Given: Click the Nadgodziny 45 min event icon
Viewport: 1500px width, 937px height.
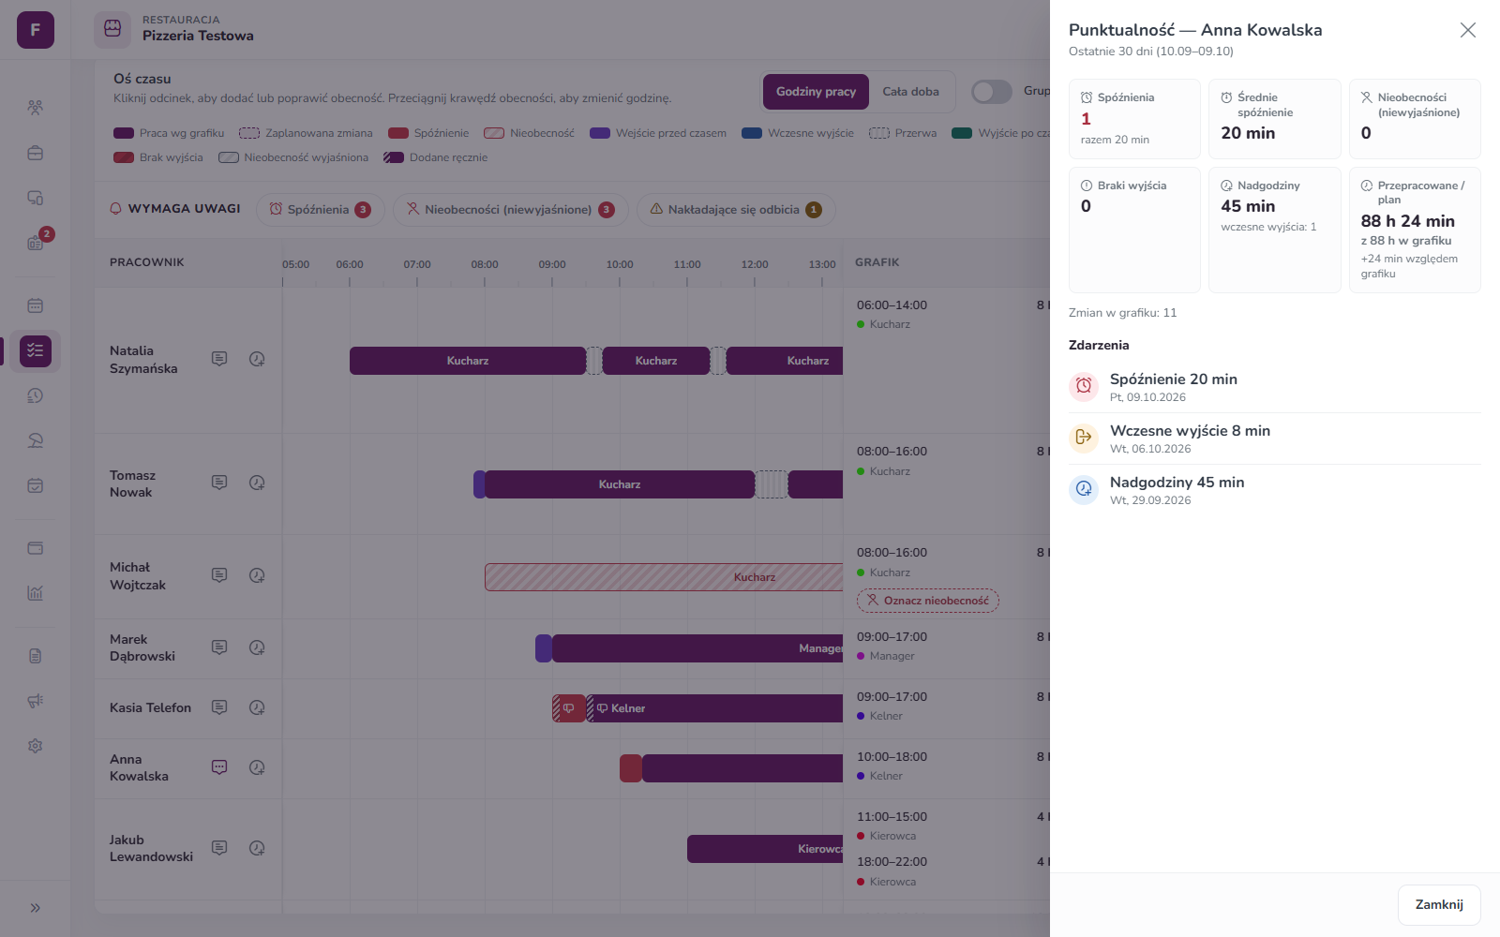Looking at the screenshot, I should click(x=1084, y=489).
